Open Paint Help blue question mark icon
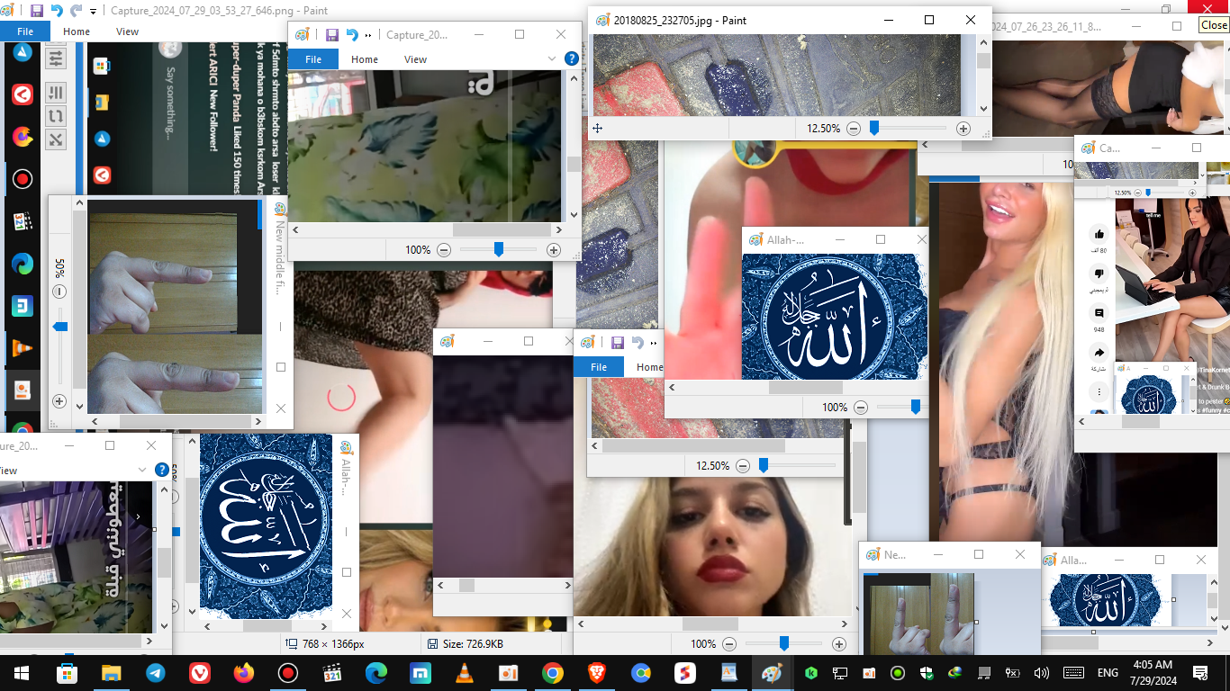The image size is (1230, 691). click(x=571, y=58)
